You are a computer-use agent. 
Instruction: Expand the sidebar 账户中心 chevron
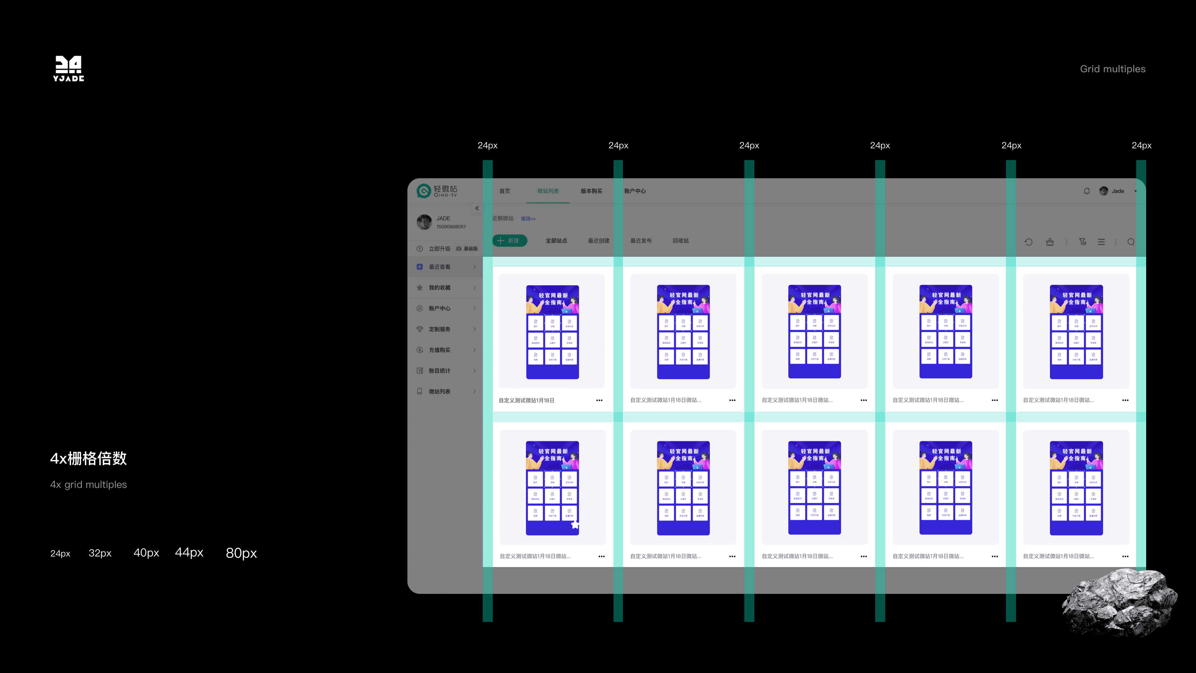474,308
